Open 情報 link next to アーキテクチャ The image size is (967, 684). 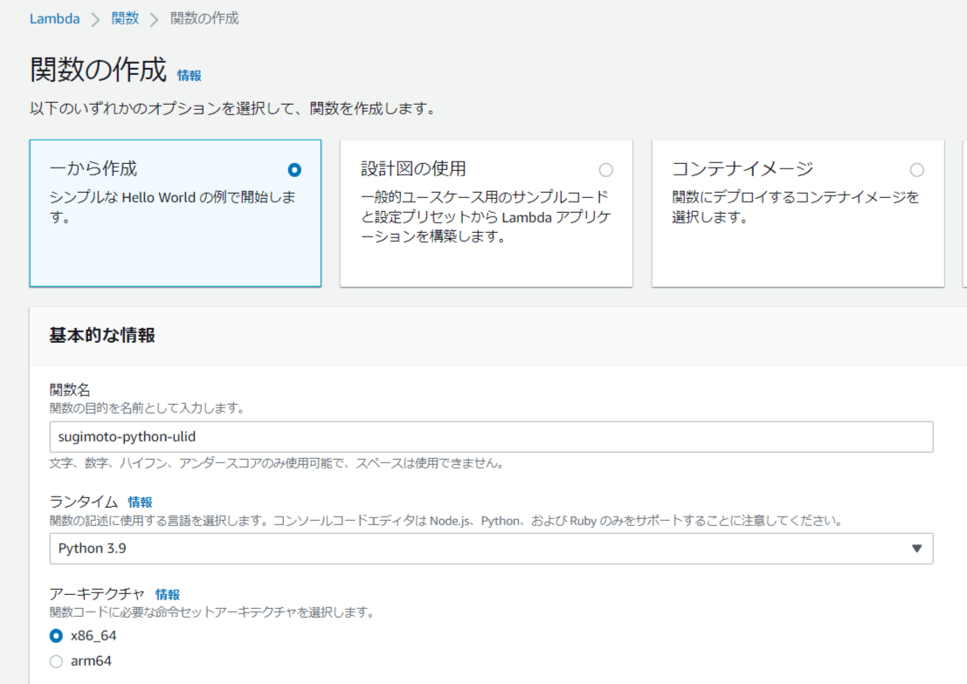tap(167, 595)
